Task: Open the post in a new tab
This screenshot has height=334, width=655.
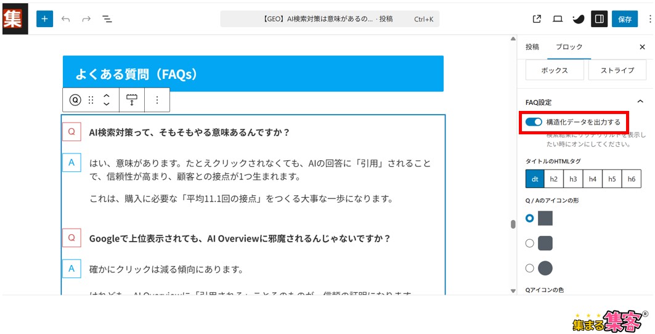Action: click(537, 19)
